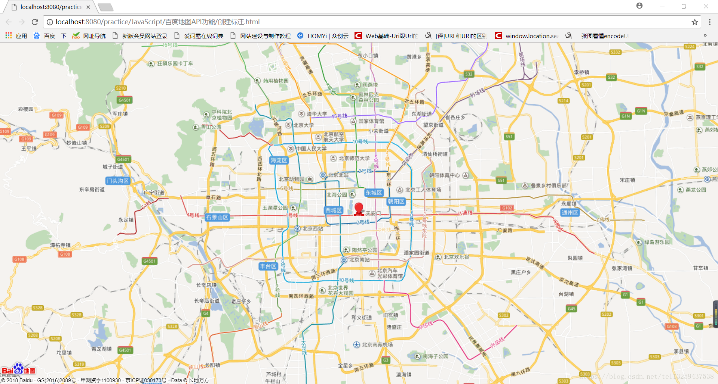The image size is (718, 384).
Task: Click the G4501 highway shield near 军庄镇
Action: tap(125, 100)
